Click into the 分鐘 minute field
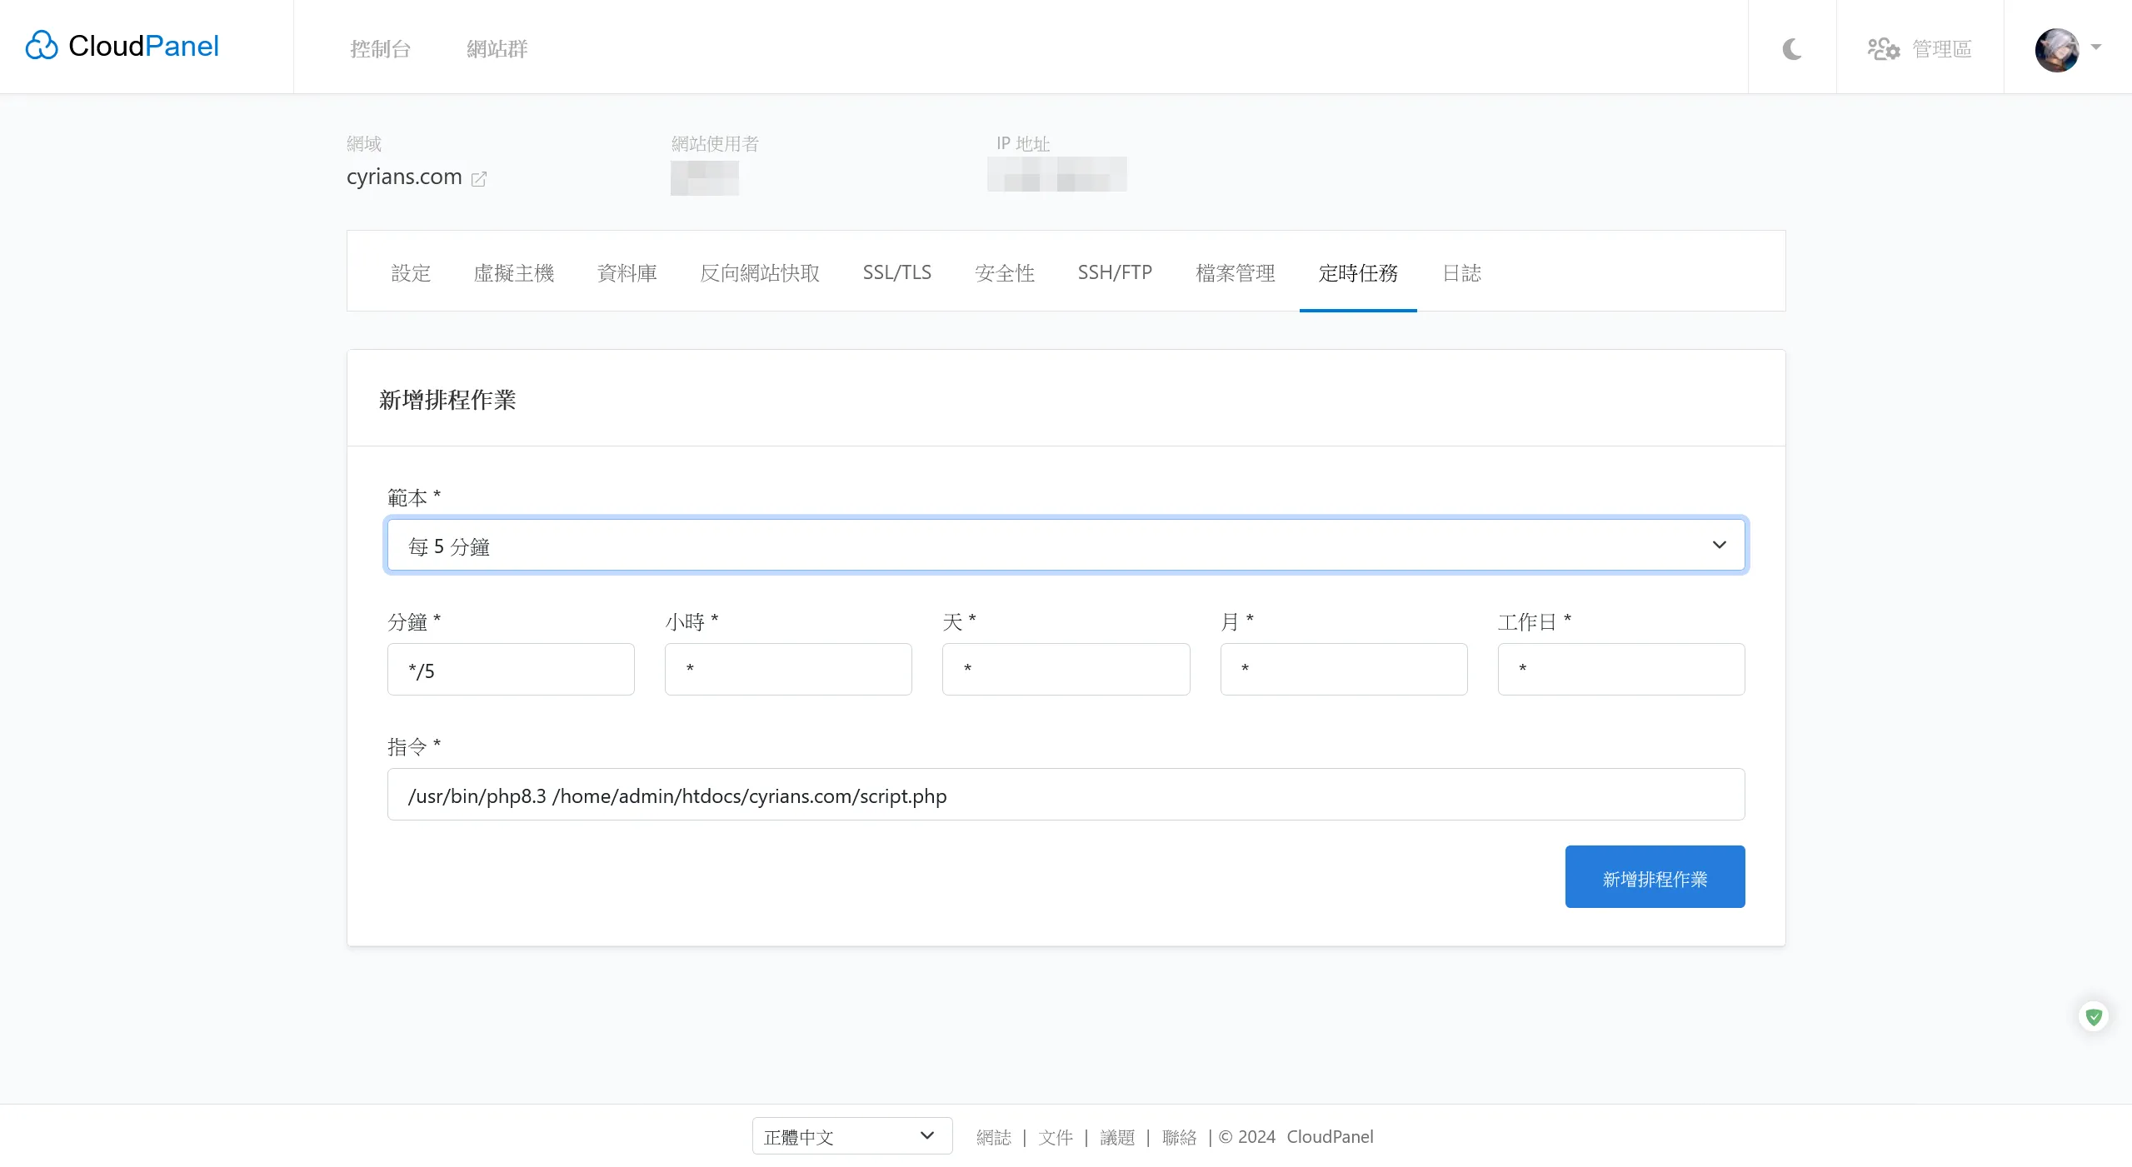Viewport: 2132px width, 1167px height. (510, 670)
